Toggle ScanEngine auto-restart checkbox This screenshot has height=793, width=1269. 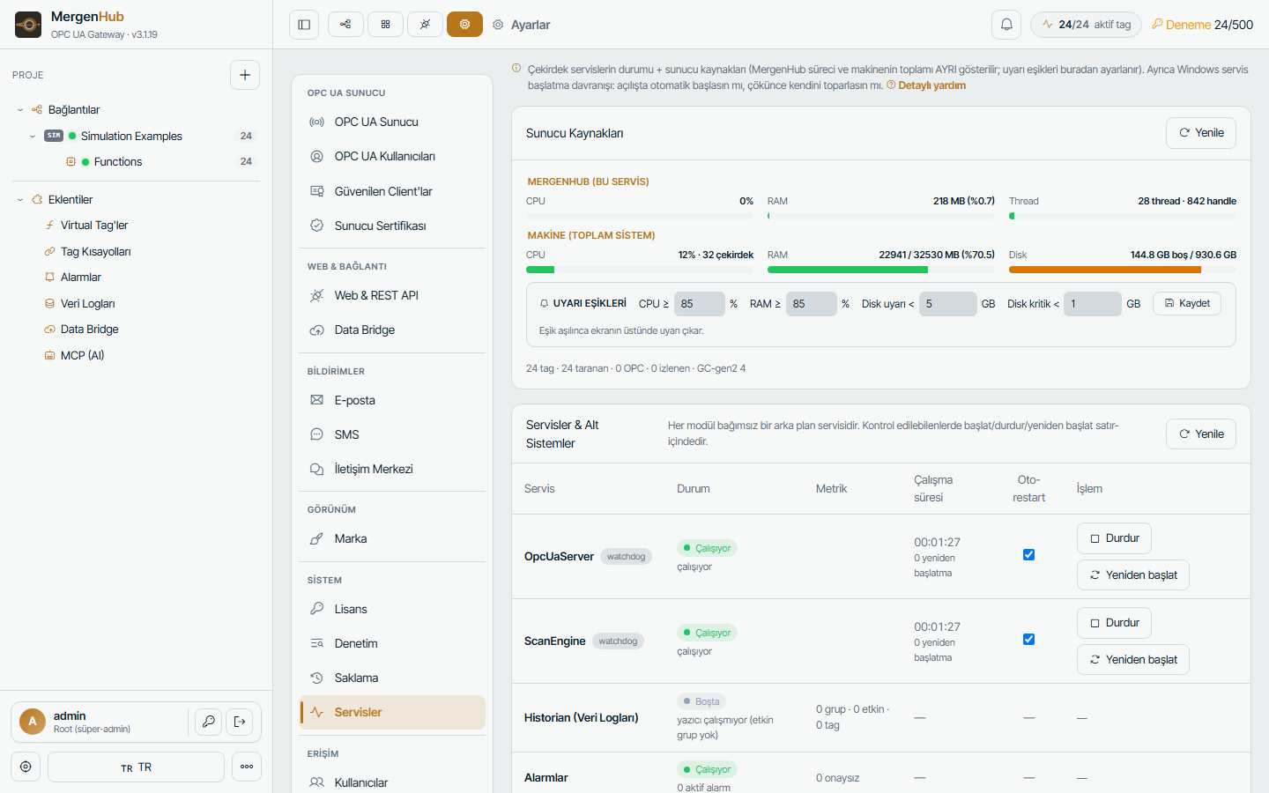(1028, 640)
